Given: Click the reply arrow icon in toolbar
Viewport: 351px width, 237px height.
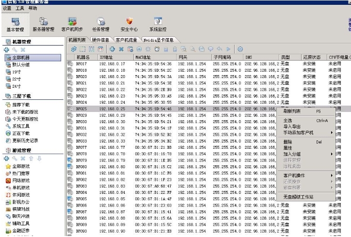Looking at the screenshot, I should click(x=219, y=49).
